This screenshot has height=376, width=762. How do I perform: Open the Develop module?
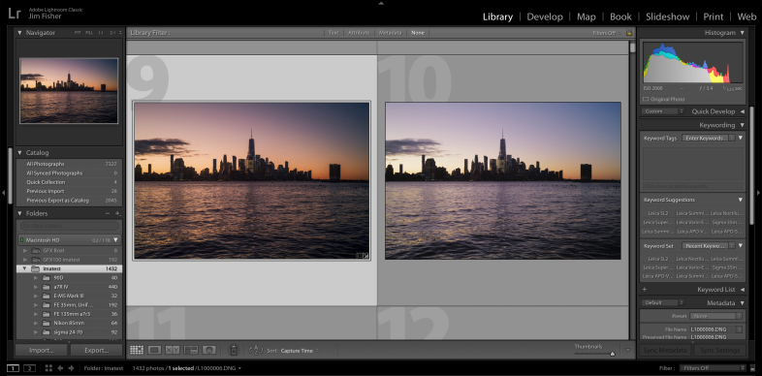coord(544,16)
